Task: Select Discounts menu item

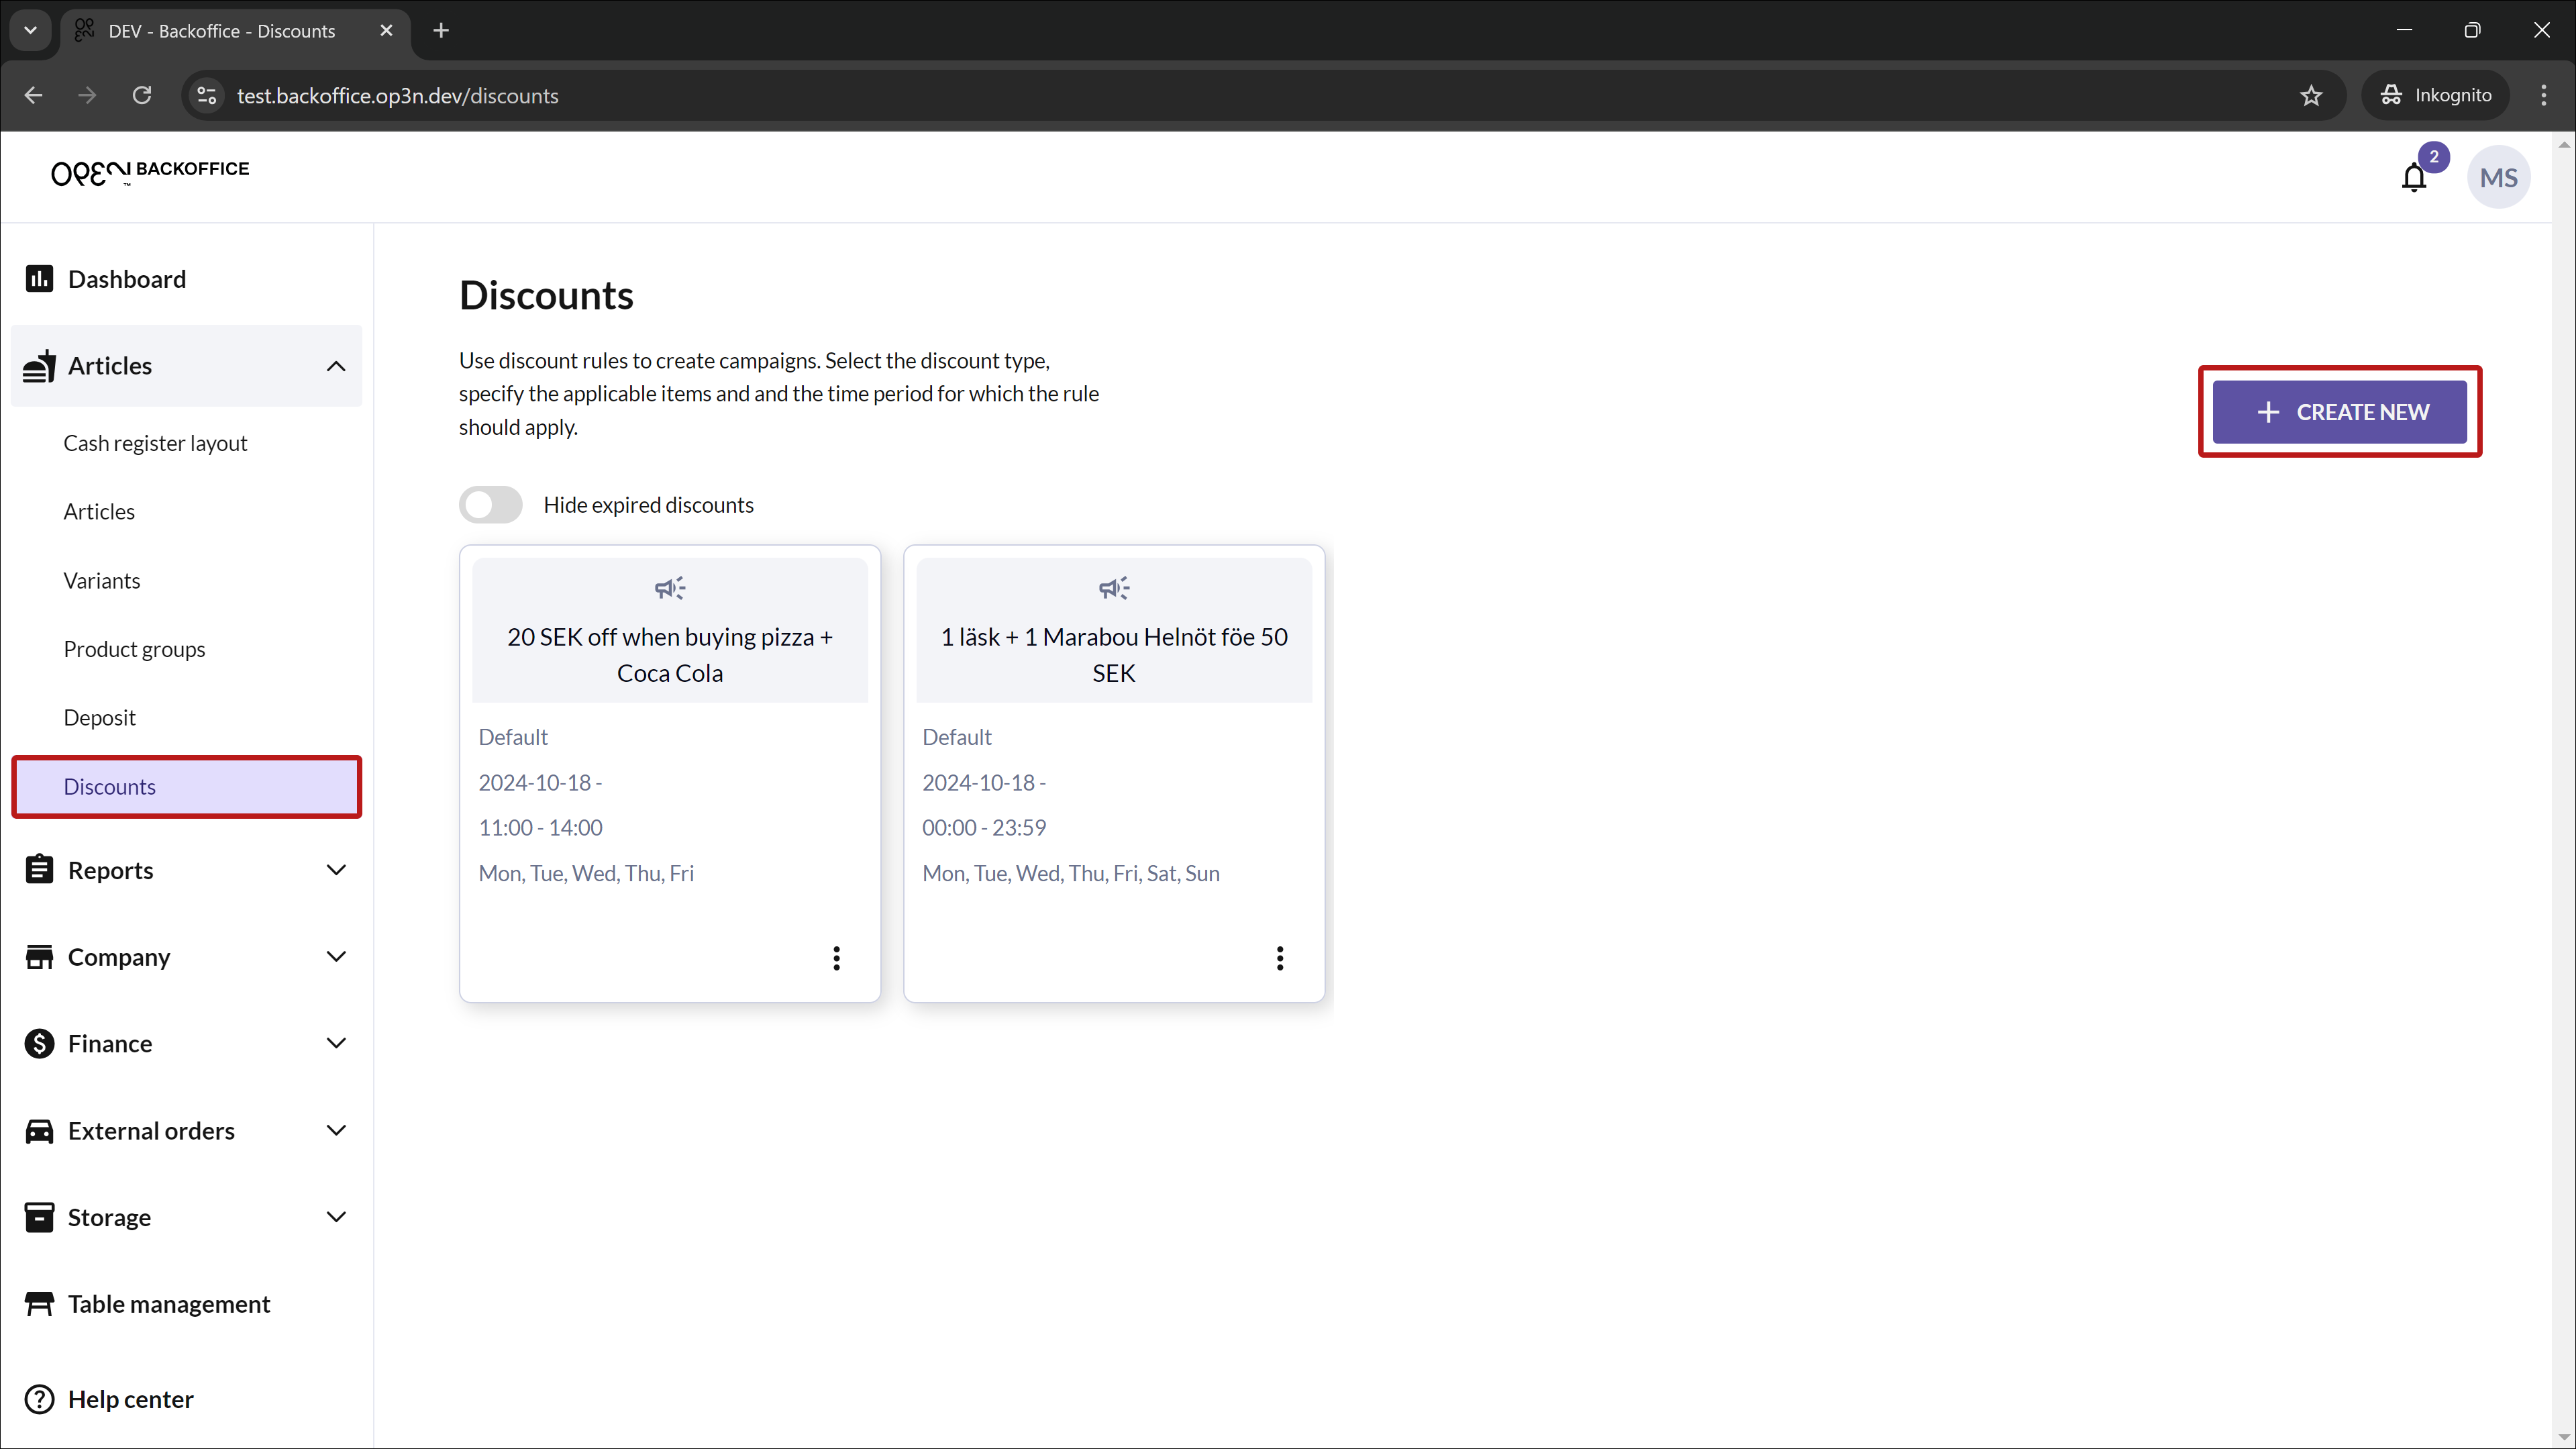Action: click(186, 787)
